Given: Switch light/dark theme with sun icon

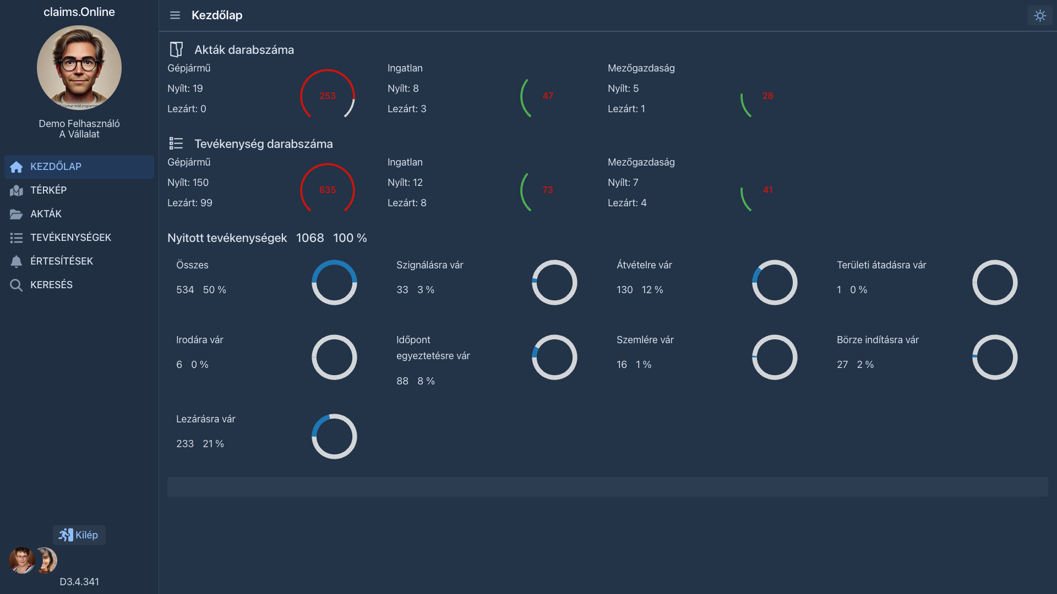Looking at the screenshot, I should (1039, 15).
